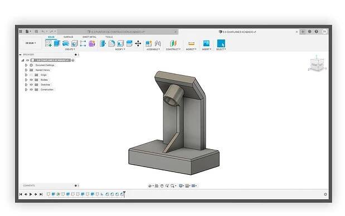Open the Design workspace dropdown
The width and height of the screenshot is (345, 216).
[31, 43]
